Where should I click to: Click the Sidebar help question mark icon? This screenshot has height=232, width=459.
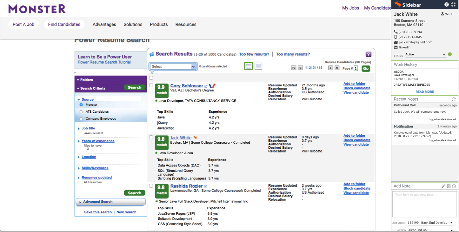point(446,5)
